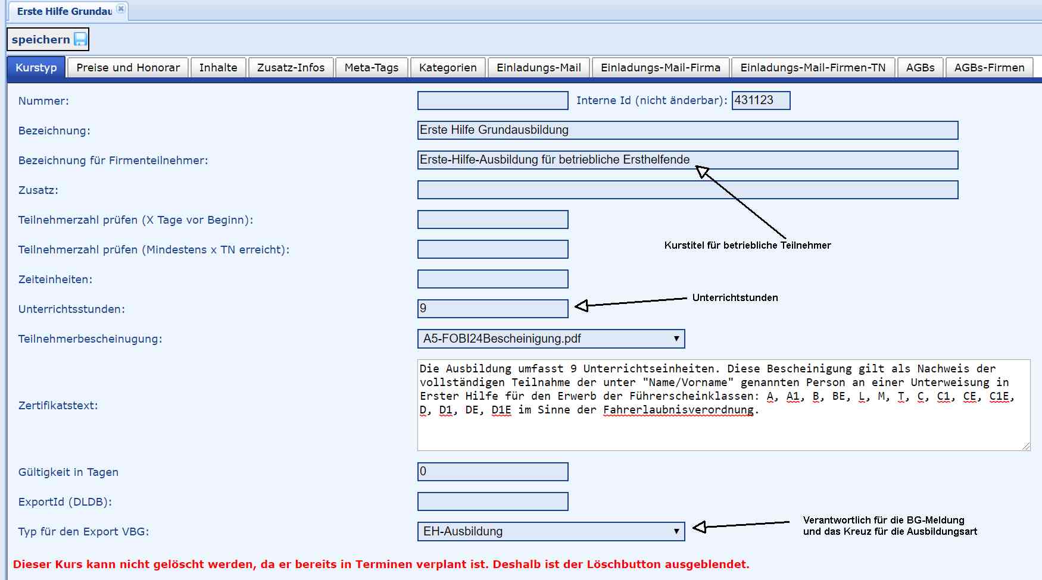Open the Kategorien tab
The height and width of the screenshot is (580, 1042).
point(448,68)
